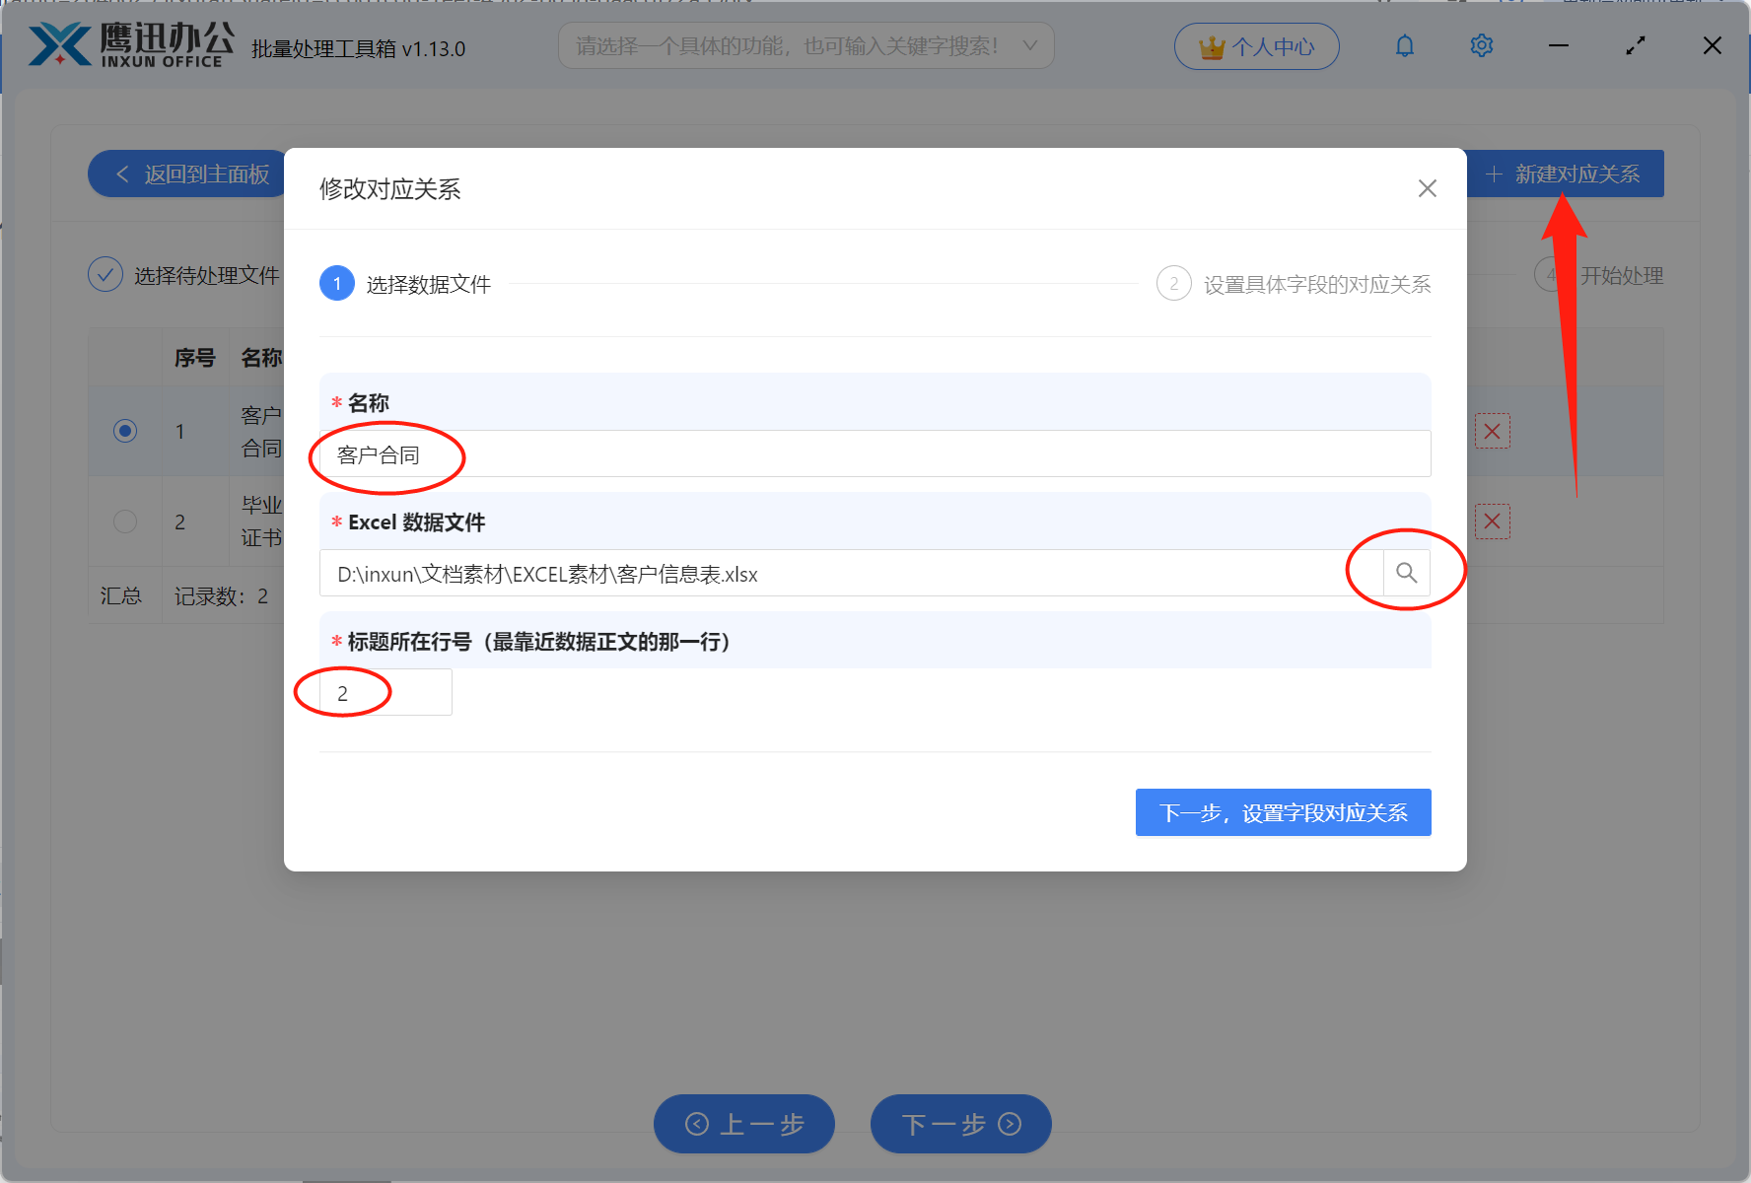1751x1183 pixels.
Task: Enter fullscreen with the expand arrow icon
Action: [1635, 45]
